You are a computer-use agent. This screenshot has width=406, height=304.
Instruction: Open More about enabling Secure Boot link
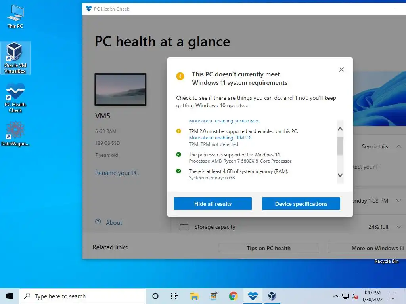[x=224, y=121]
